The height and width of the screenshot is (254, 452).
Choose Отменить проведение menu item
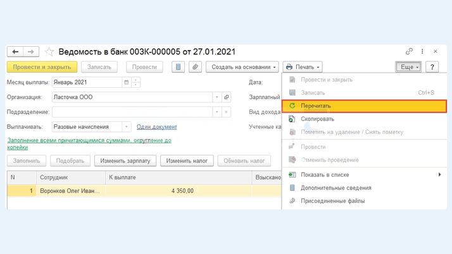point(365,160)
